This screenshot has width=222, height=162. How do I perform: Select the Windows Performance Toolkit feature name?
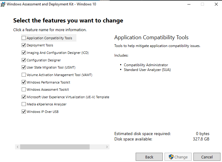(48, 82)
